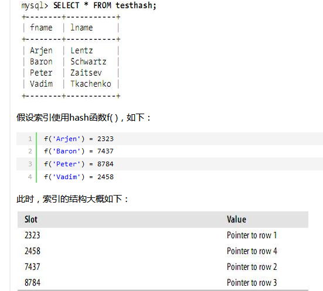The width and height of the screenshot is (323, 291).
Task: Click the 'fname' column header
Action: pyautogui.click(x=41, y=28)
